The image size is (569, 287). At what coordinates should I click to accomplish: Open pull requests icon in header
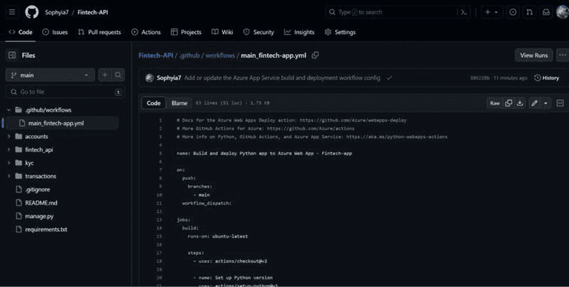click(529, 12)
